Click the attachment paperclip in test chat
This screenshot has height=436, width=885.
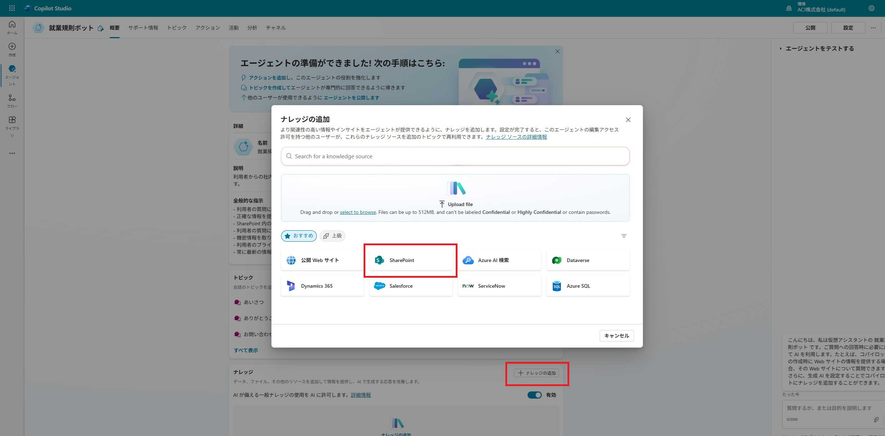876,420
